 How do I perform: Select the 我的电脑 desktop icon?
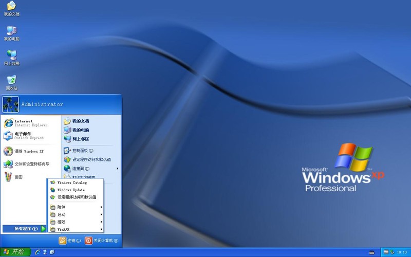tap(11, 33)
